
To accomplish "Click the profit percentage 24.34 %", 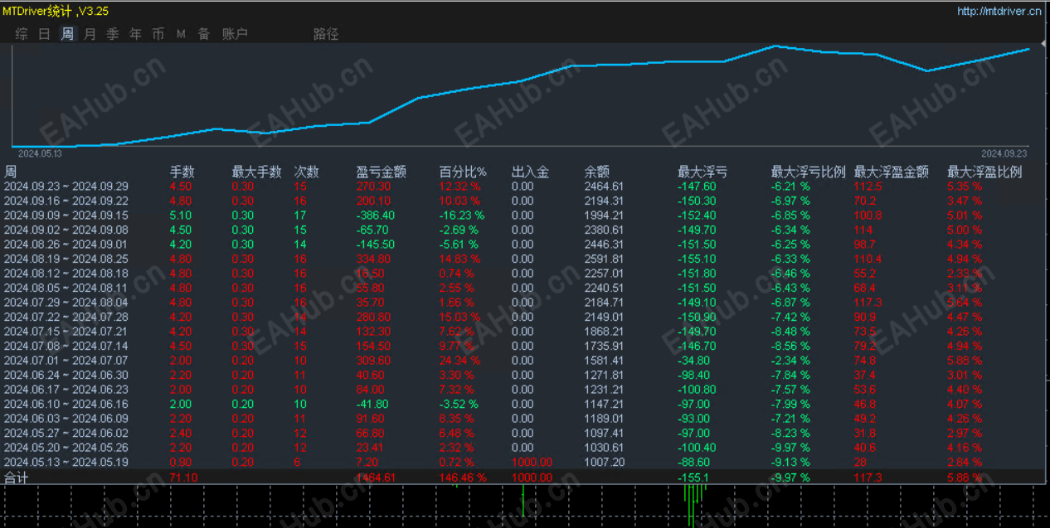I will click(459, 361).
